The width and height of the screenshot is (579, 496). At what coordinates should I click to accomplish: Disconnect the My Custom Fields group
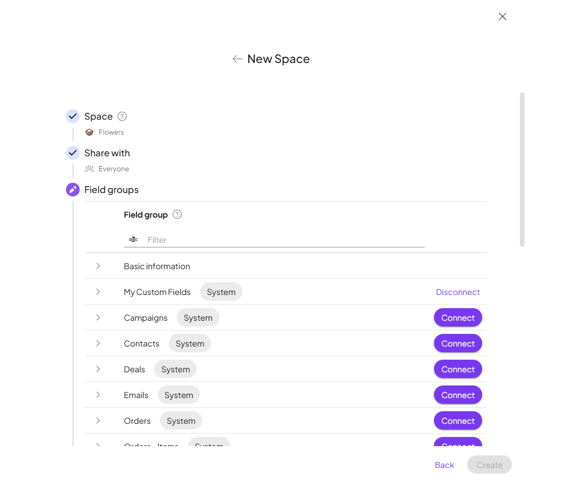click(457, 292)
